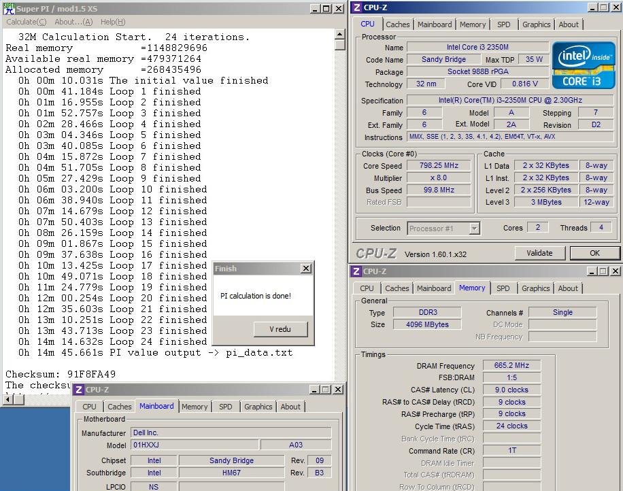Close the Finish dialog
Screen dimensions: 623x491
(305, 269)
